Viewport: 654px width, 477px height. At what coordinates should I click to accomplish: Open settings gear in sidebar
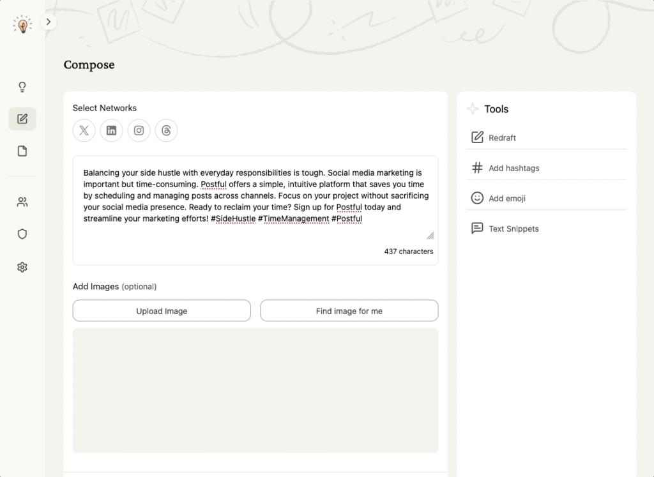point(22,267)
